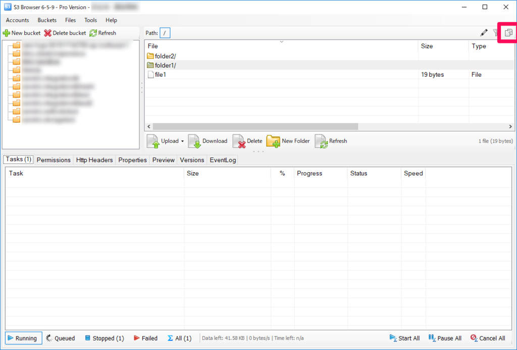
Task: Open the Help menu
Action: [111, 20]
